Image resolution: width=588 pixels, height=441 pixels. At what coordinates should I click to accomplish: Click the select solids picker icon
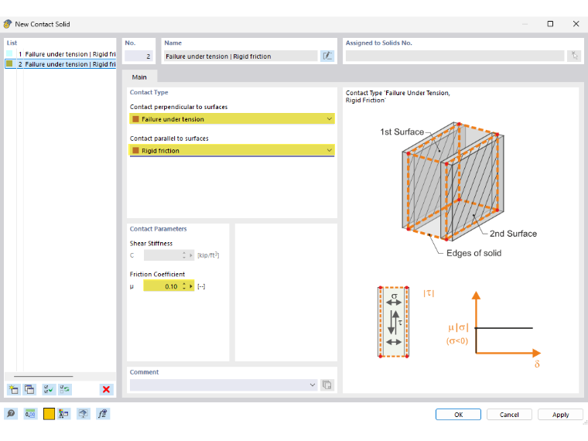point(574,56)
